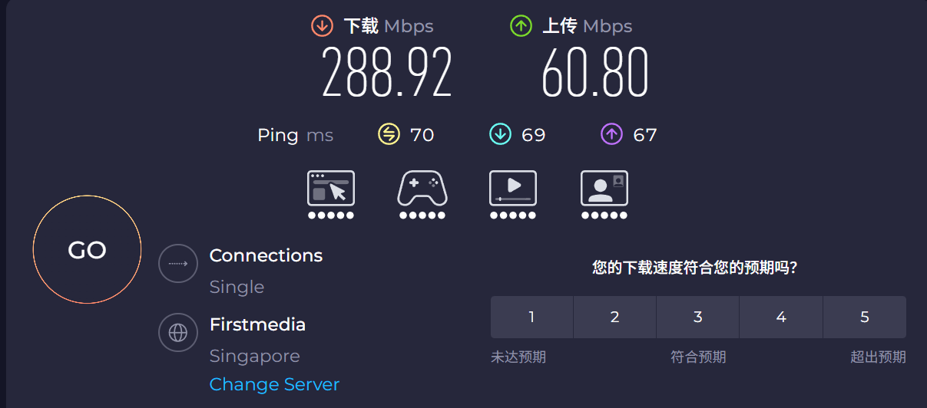927x408 pixels.
Task: Rate download speed as 4
Action: (781, 317)
